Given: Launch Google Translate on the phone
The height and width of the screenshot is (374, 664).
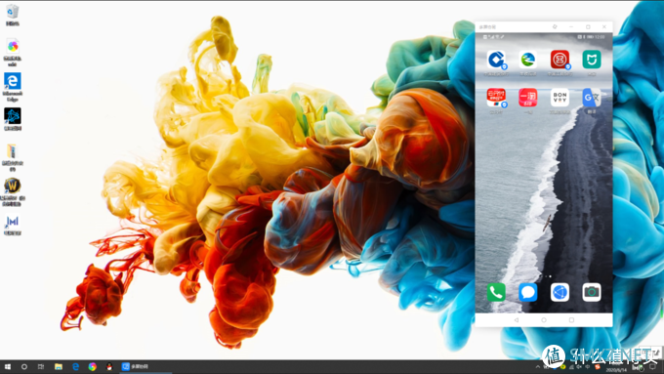Looking at the screenshot, I should click(592, 98).
